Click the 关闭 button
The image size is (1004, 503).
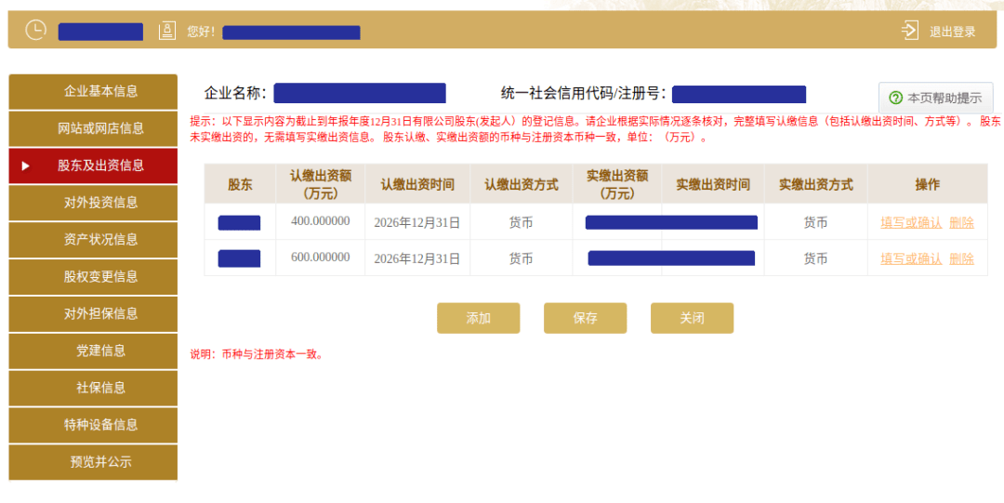[693, 319]
